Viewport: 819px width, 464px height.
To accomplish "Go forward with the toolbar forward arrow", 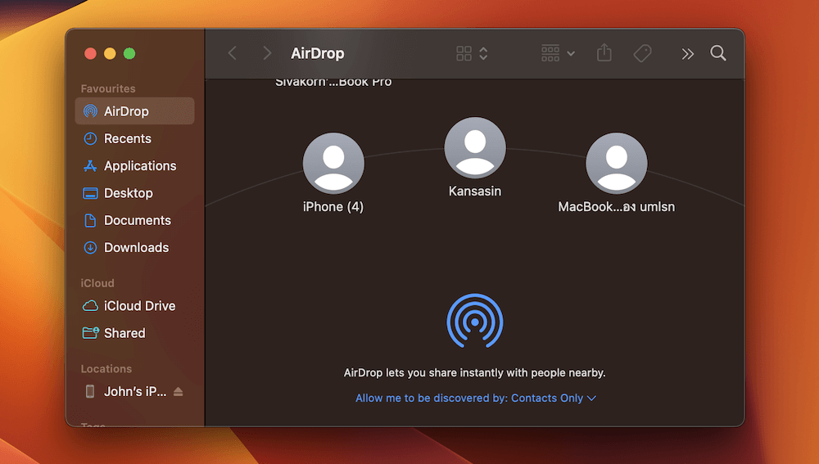I will click(267, 53).
